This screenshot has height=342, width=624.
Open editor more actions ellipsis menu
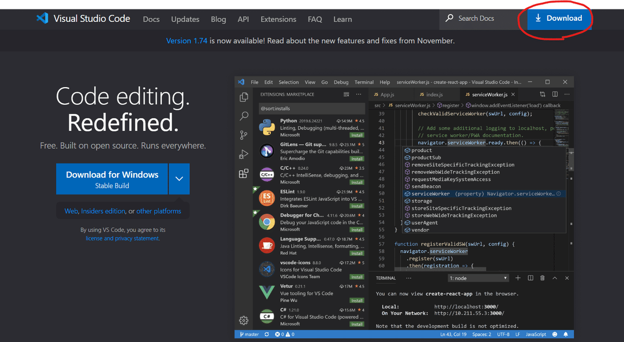coord(567,94)
